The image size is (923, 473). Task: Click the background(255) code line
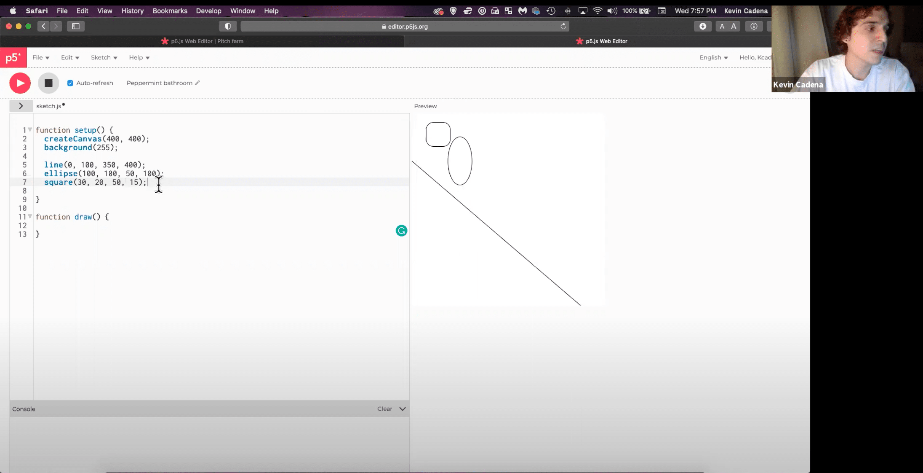81,147
